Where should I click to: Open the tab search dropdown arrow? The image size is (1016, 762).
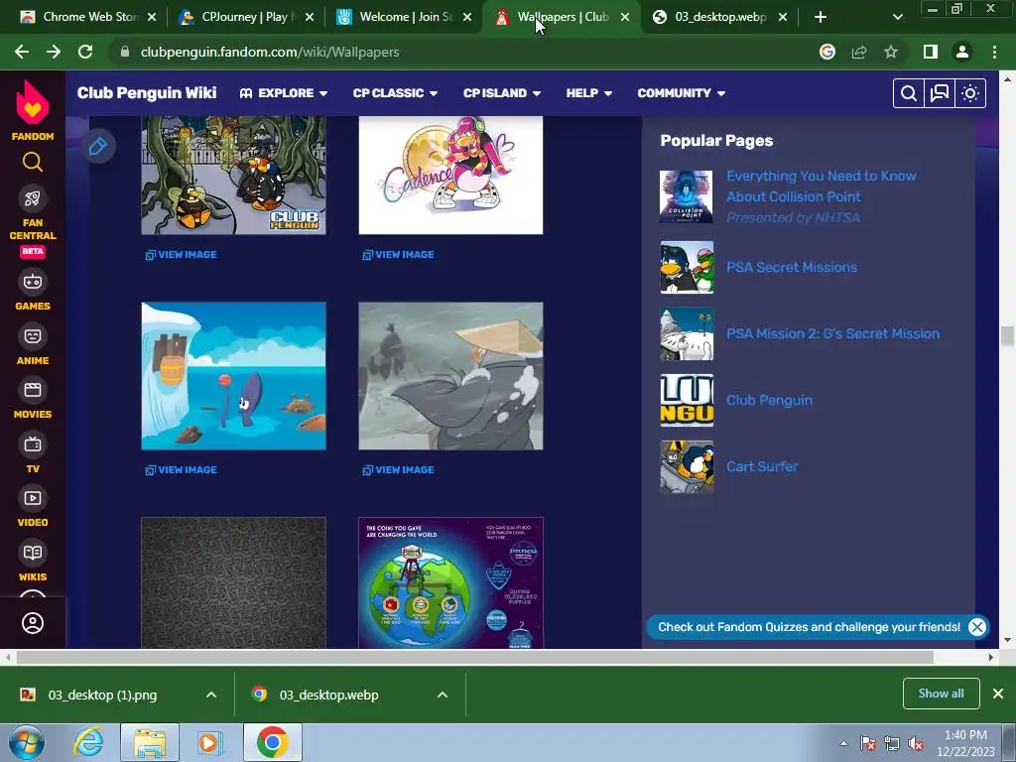(897, 17)
